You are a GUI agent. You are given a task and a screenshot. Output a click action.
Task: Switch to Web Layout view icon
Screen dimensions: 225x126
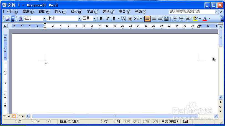pyautogui.click(x=9, y=116)
